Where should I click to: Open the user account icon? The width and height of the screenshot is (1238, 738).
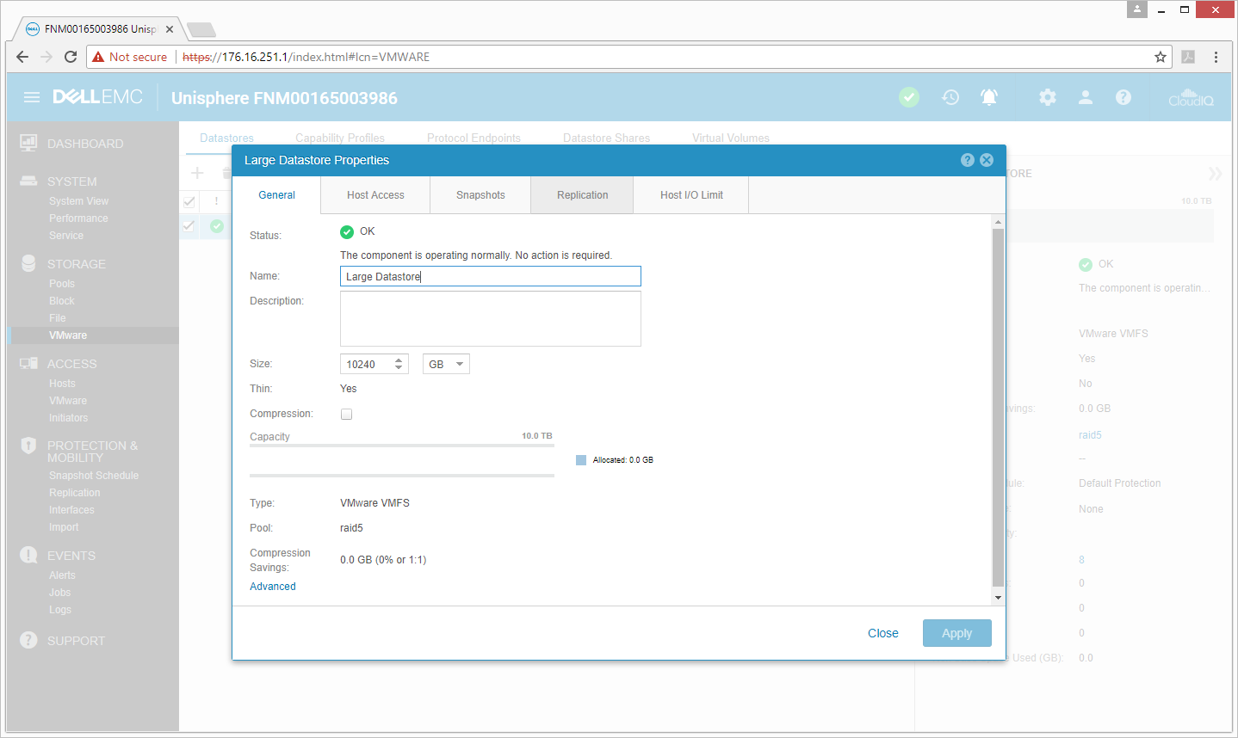click(x=1086, y=97)
